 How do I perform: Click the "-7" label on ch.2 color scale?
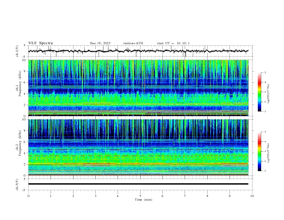(264, 171)
